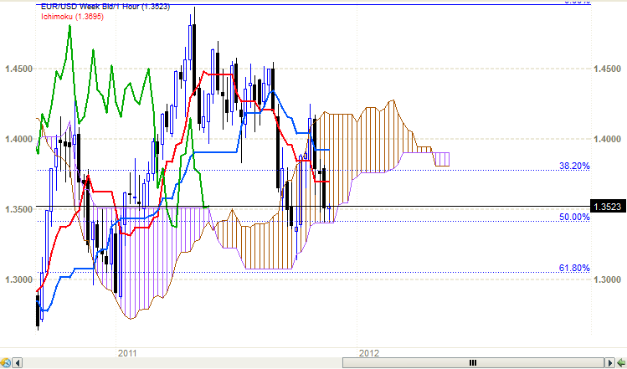Image resolution: width=627 pixels, height=369 pixels.
Task: Click the 1.3523 current price label
Action: click(608, 207)
